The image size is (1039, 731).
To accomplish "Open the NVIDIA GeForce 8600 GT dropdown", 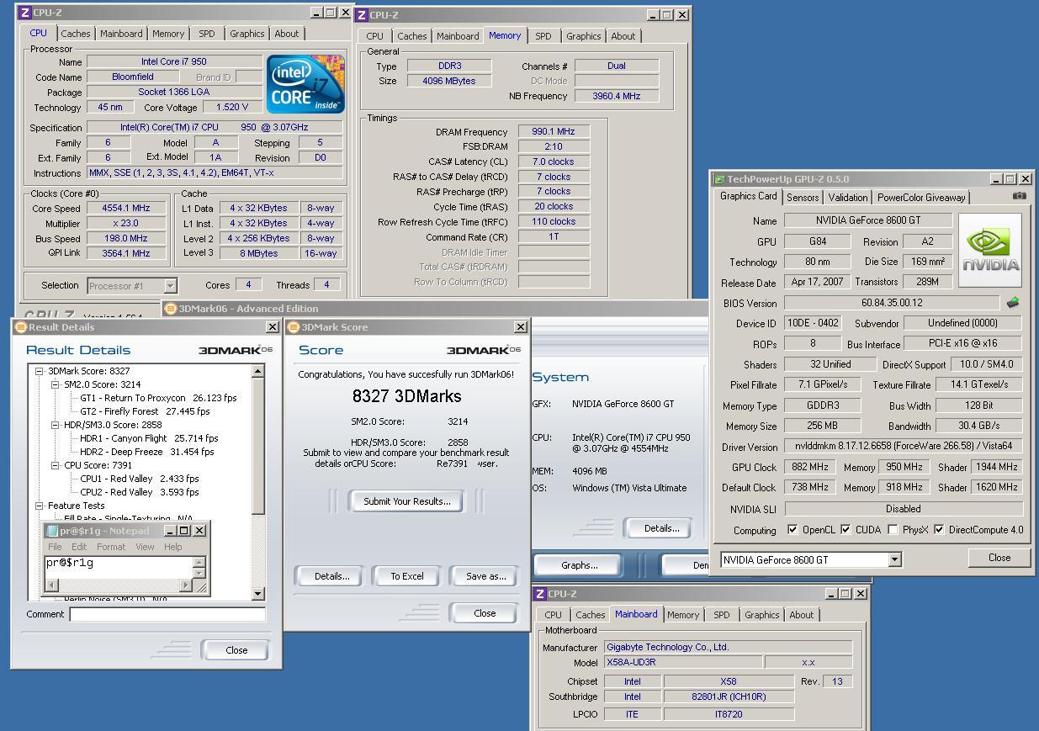I will [894, 560].
